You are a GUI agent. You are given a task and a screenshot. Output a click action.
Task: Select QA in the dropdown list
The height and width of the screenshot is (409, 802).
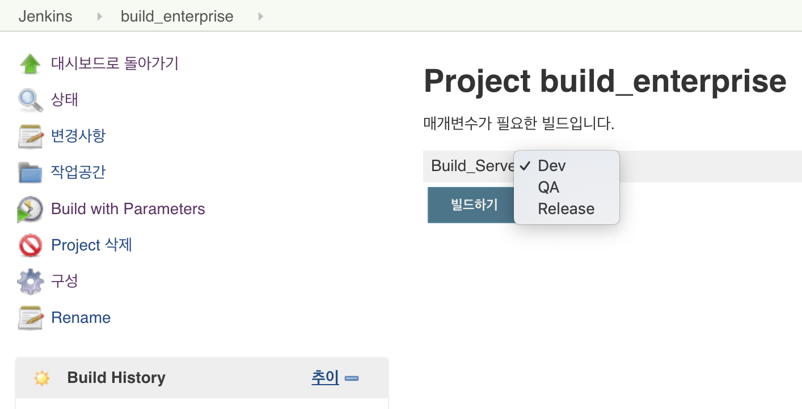(x=567, y=187)
